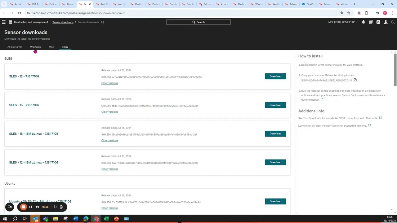Screen dimensions: 397x223
Task: Open File Explorer from the taskbar
Action: tap(56, 219)
